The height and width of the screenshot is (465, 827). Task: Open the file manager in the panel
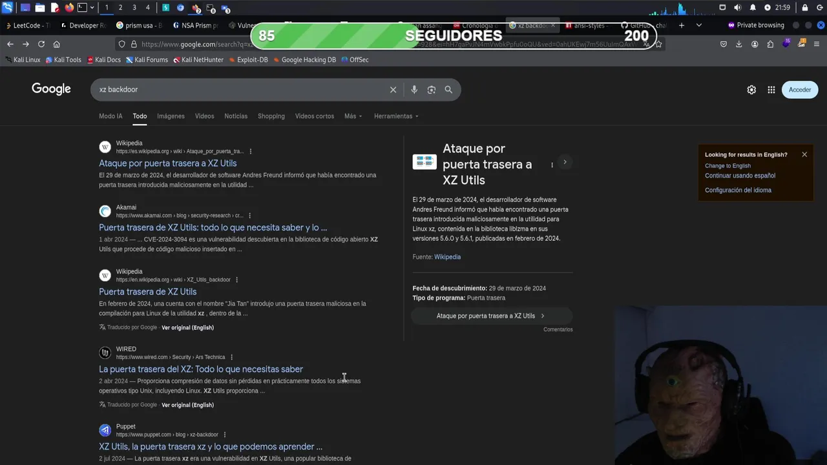point(39,8)
